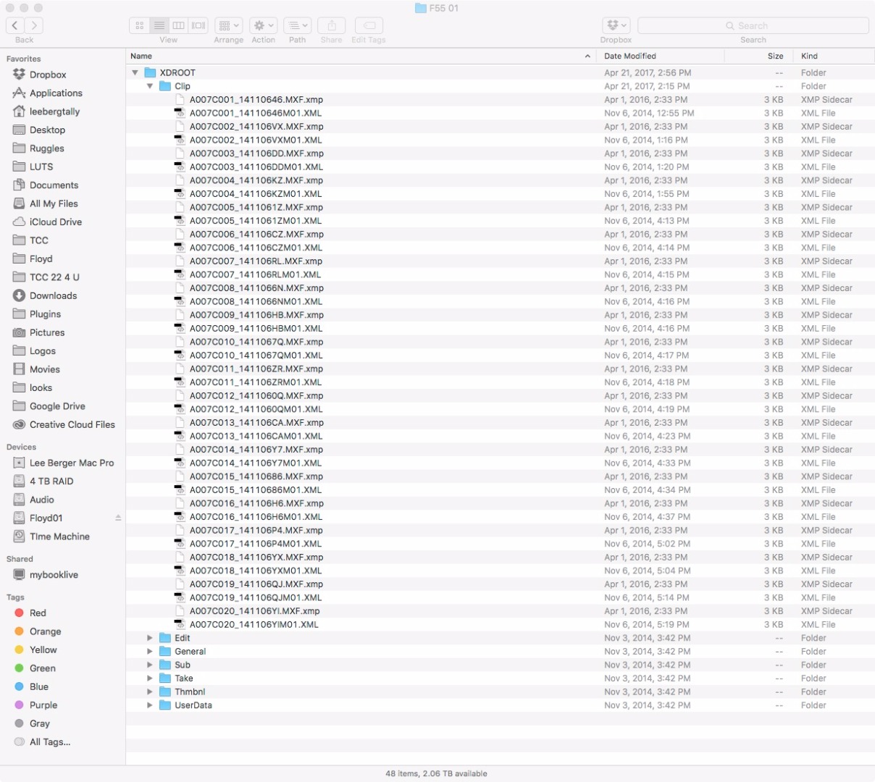Viewport: 875px width, 782px height.
Task: Open iCloud Drive in sidebar
Action: click(x=56, y=222)
